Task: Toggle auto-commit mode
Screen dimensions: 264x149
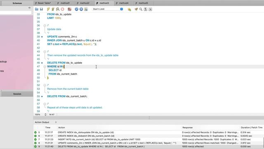Action: (x=86, y=9)
